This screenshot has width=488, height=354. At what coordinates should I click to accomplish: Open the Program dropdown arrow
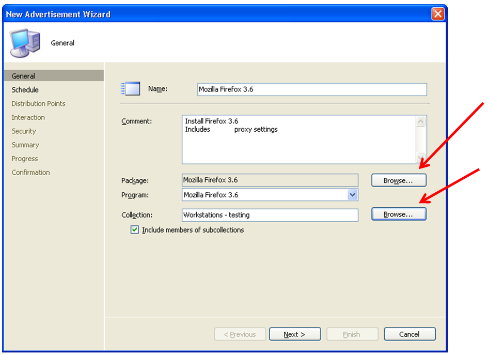point(352,195)
